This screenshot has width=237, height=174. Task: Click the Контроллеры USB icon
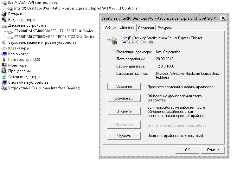(4, 60)
